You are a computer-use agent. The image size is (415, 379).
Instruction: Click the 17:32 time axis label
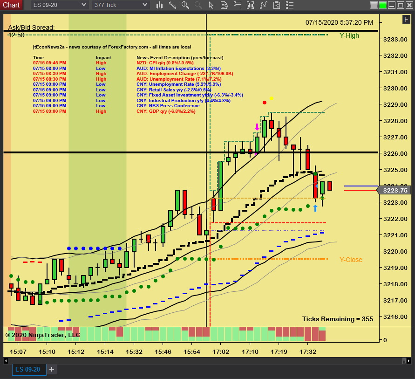pos(307,352)
